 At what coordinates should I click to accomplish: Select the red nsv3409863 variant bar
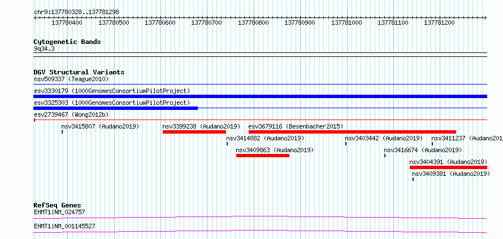(263, 156)
